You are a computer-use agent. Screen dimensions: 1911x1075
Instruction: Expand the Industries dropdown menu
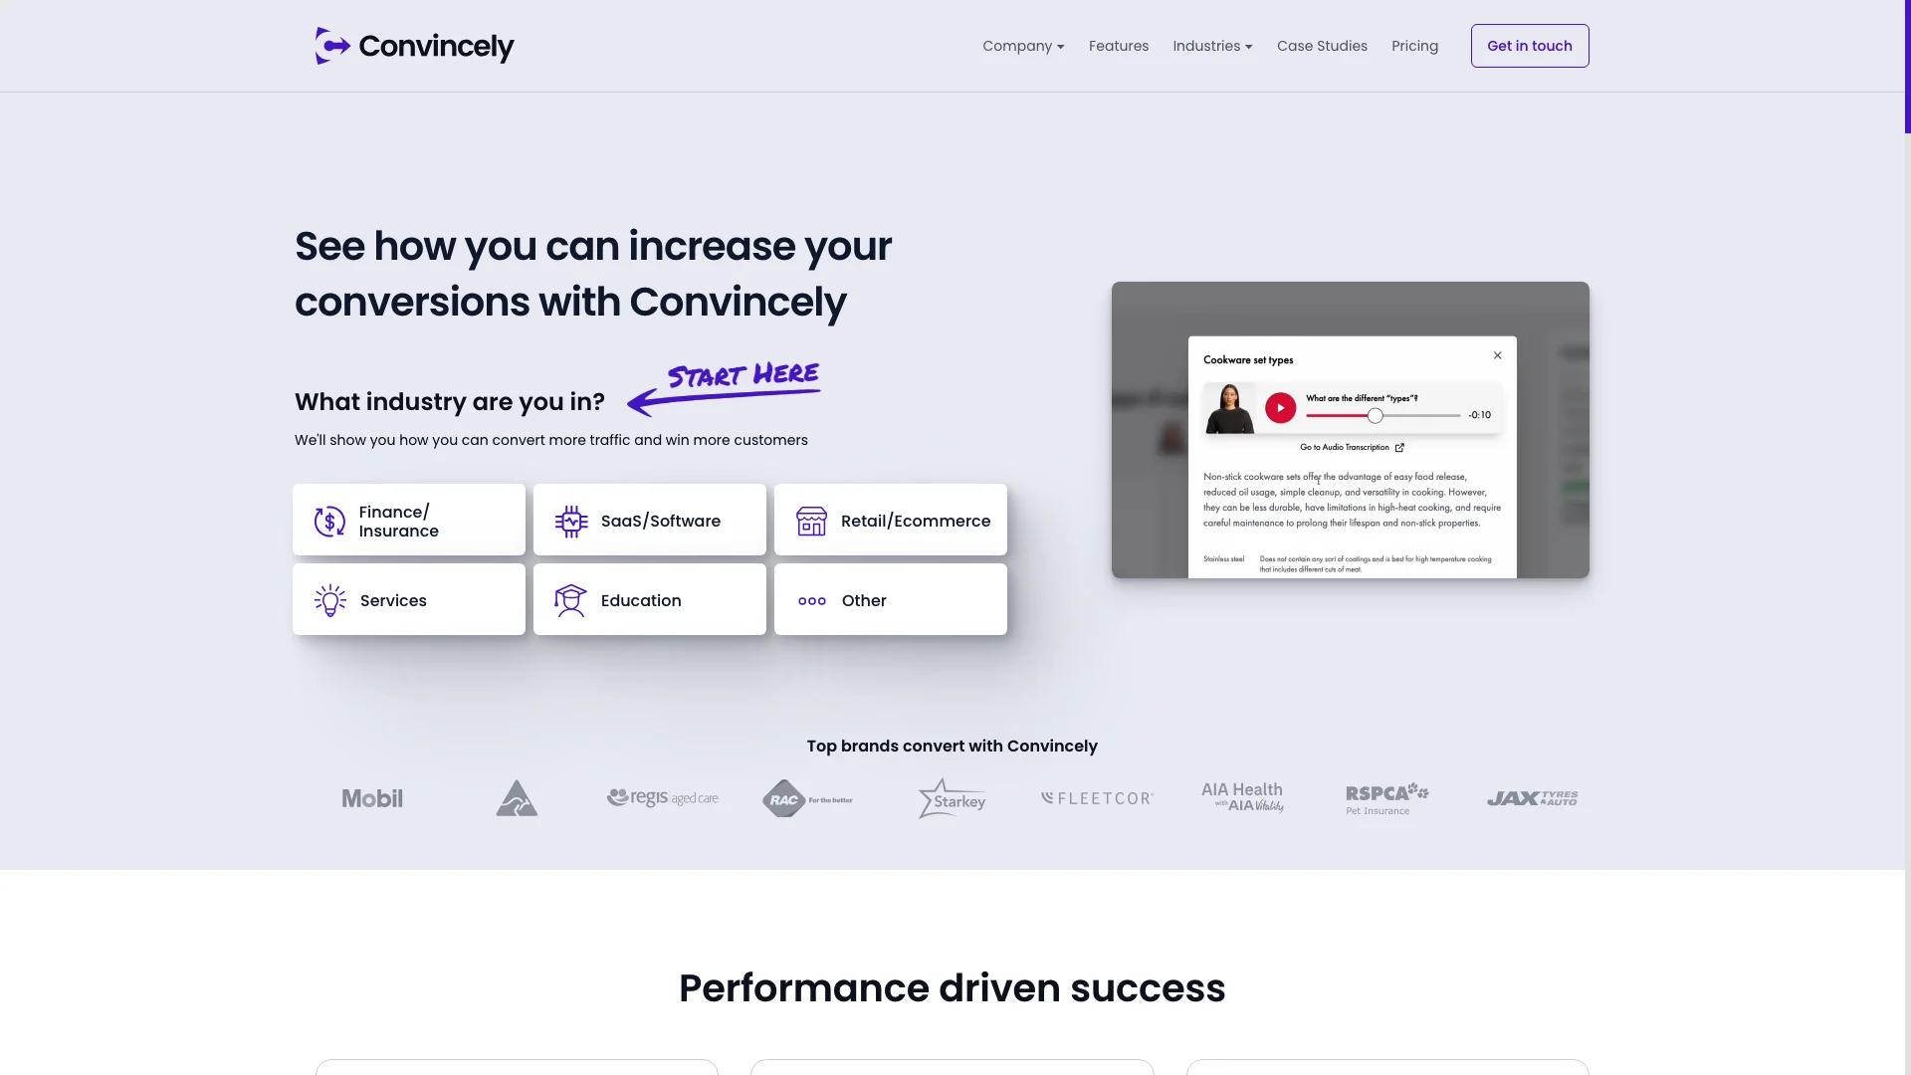point(1211,45)
